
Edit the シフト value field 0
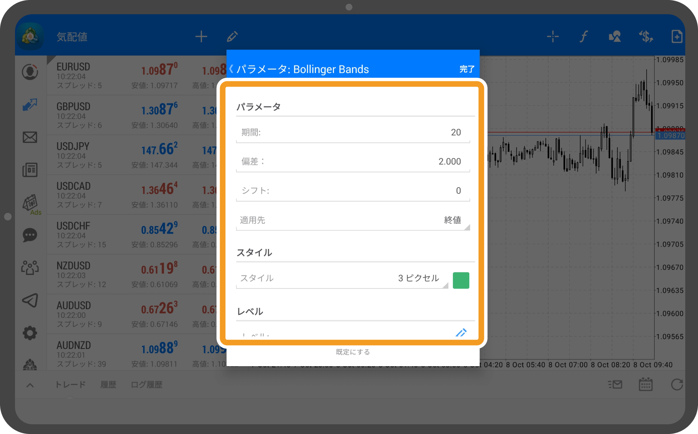[353, 191]
